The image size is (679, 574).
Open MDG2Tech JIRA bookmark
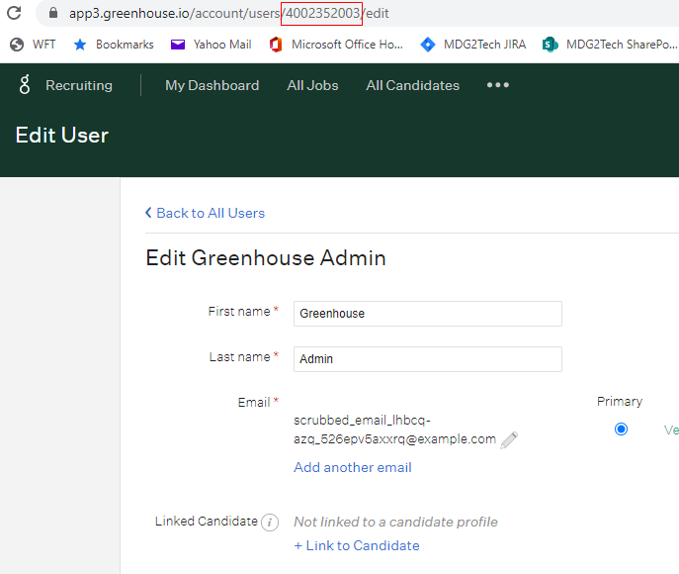473,45
